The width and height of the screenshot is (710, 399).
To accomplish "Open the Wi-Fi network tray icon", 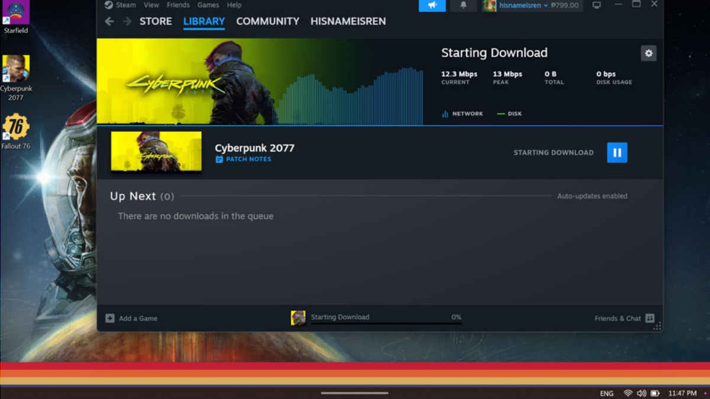I will pyautogui.click(x=628, y=393).
